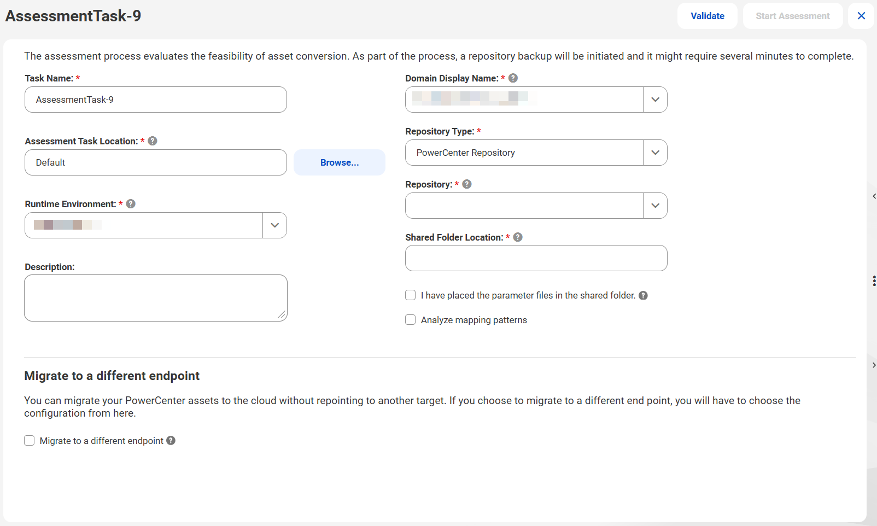
Task: Click the Shared Folder Location input field
Action: click(536, 258)
